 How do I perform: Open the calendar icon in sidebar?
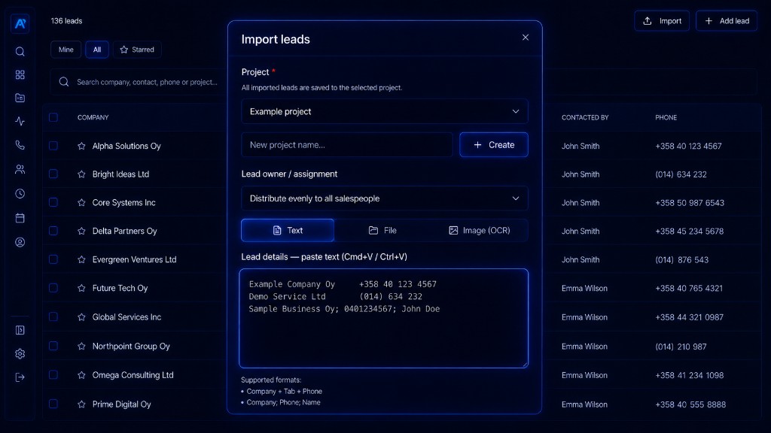20,218
